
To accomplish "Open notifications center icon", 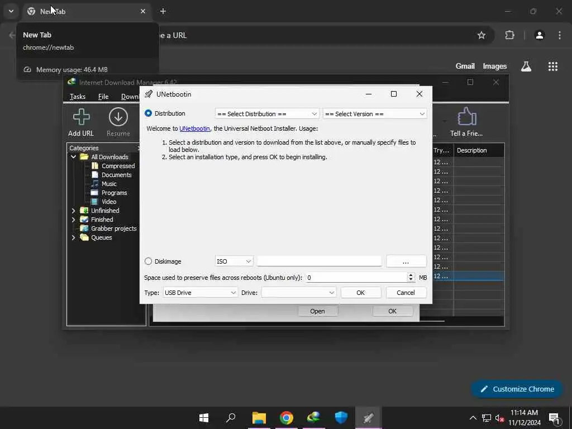I will (555, 419).
